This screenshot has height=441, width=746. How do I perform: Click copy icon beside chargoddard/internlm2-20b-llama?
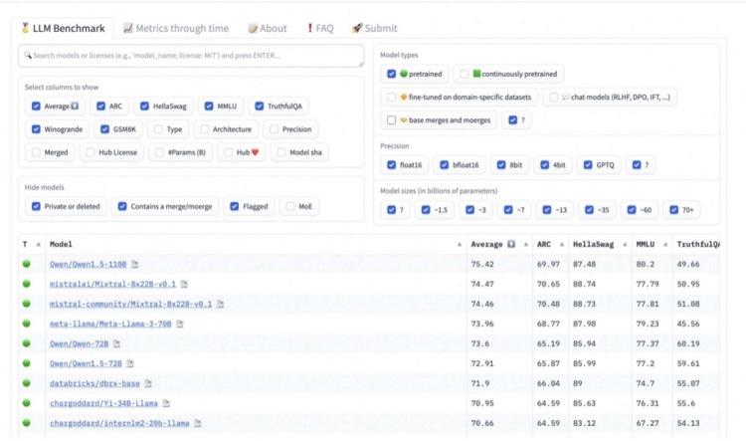[x=198, y=423]
